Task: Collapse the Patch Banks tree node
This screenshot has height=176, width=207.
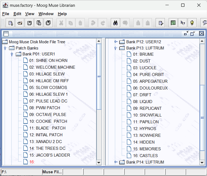Action: [5, 48]
